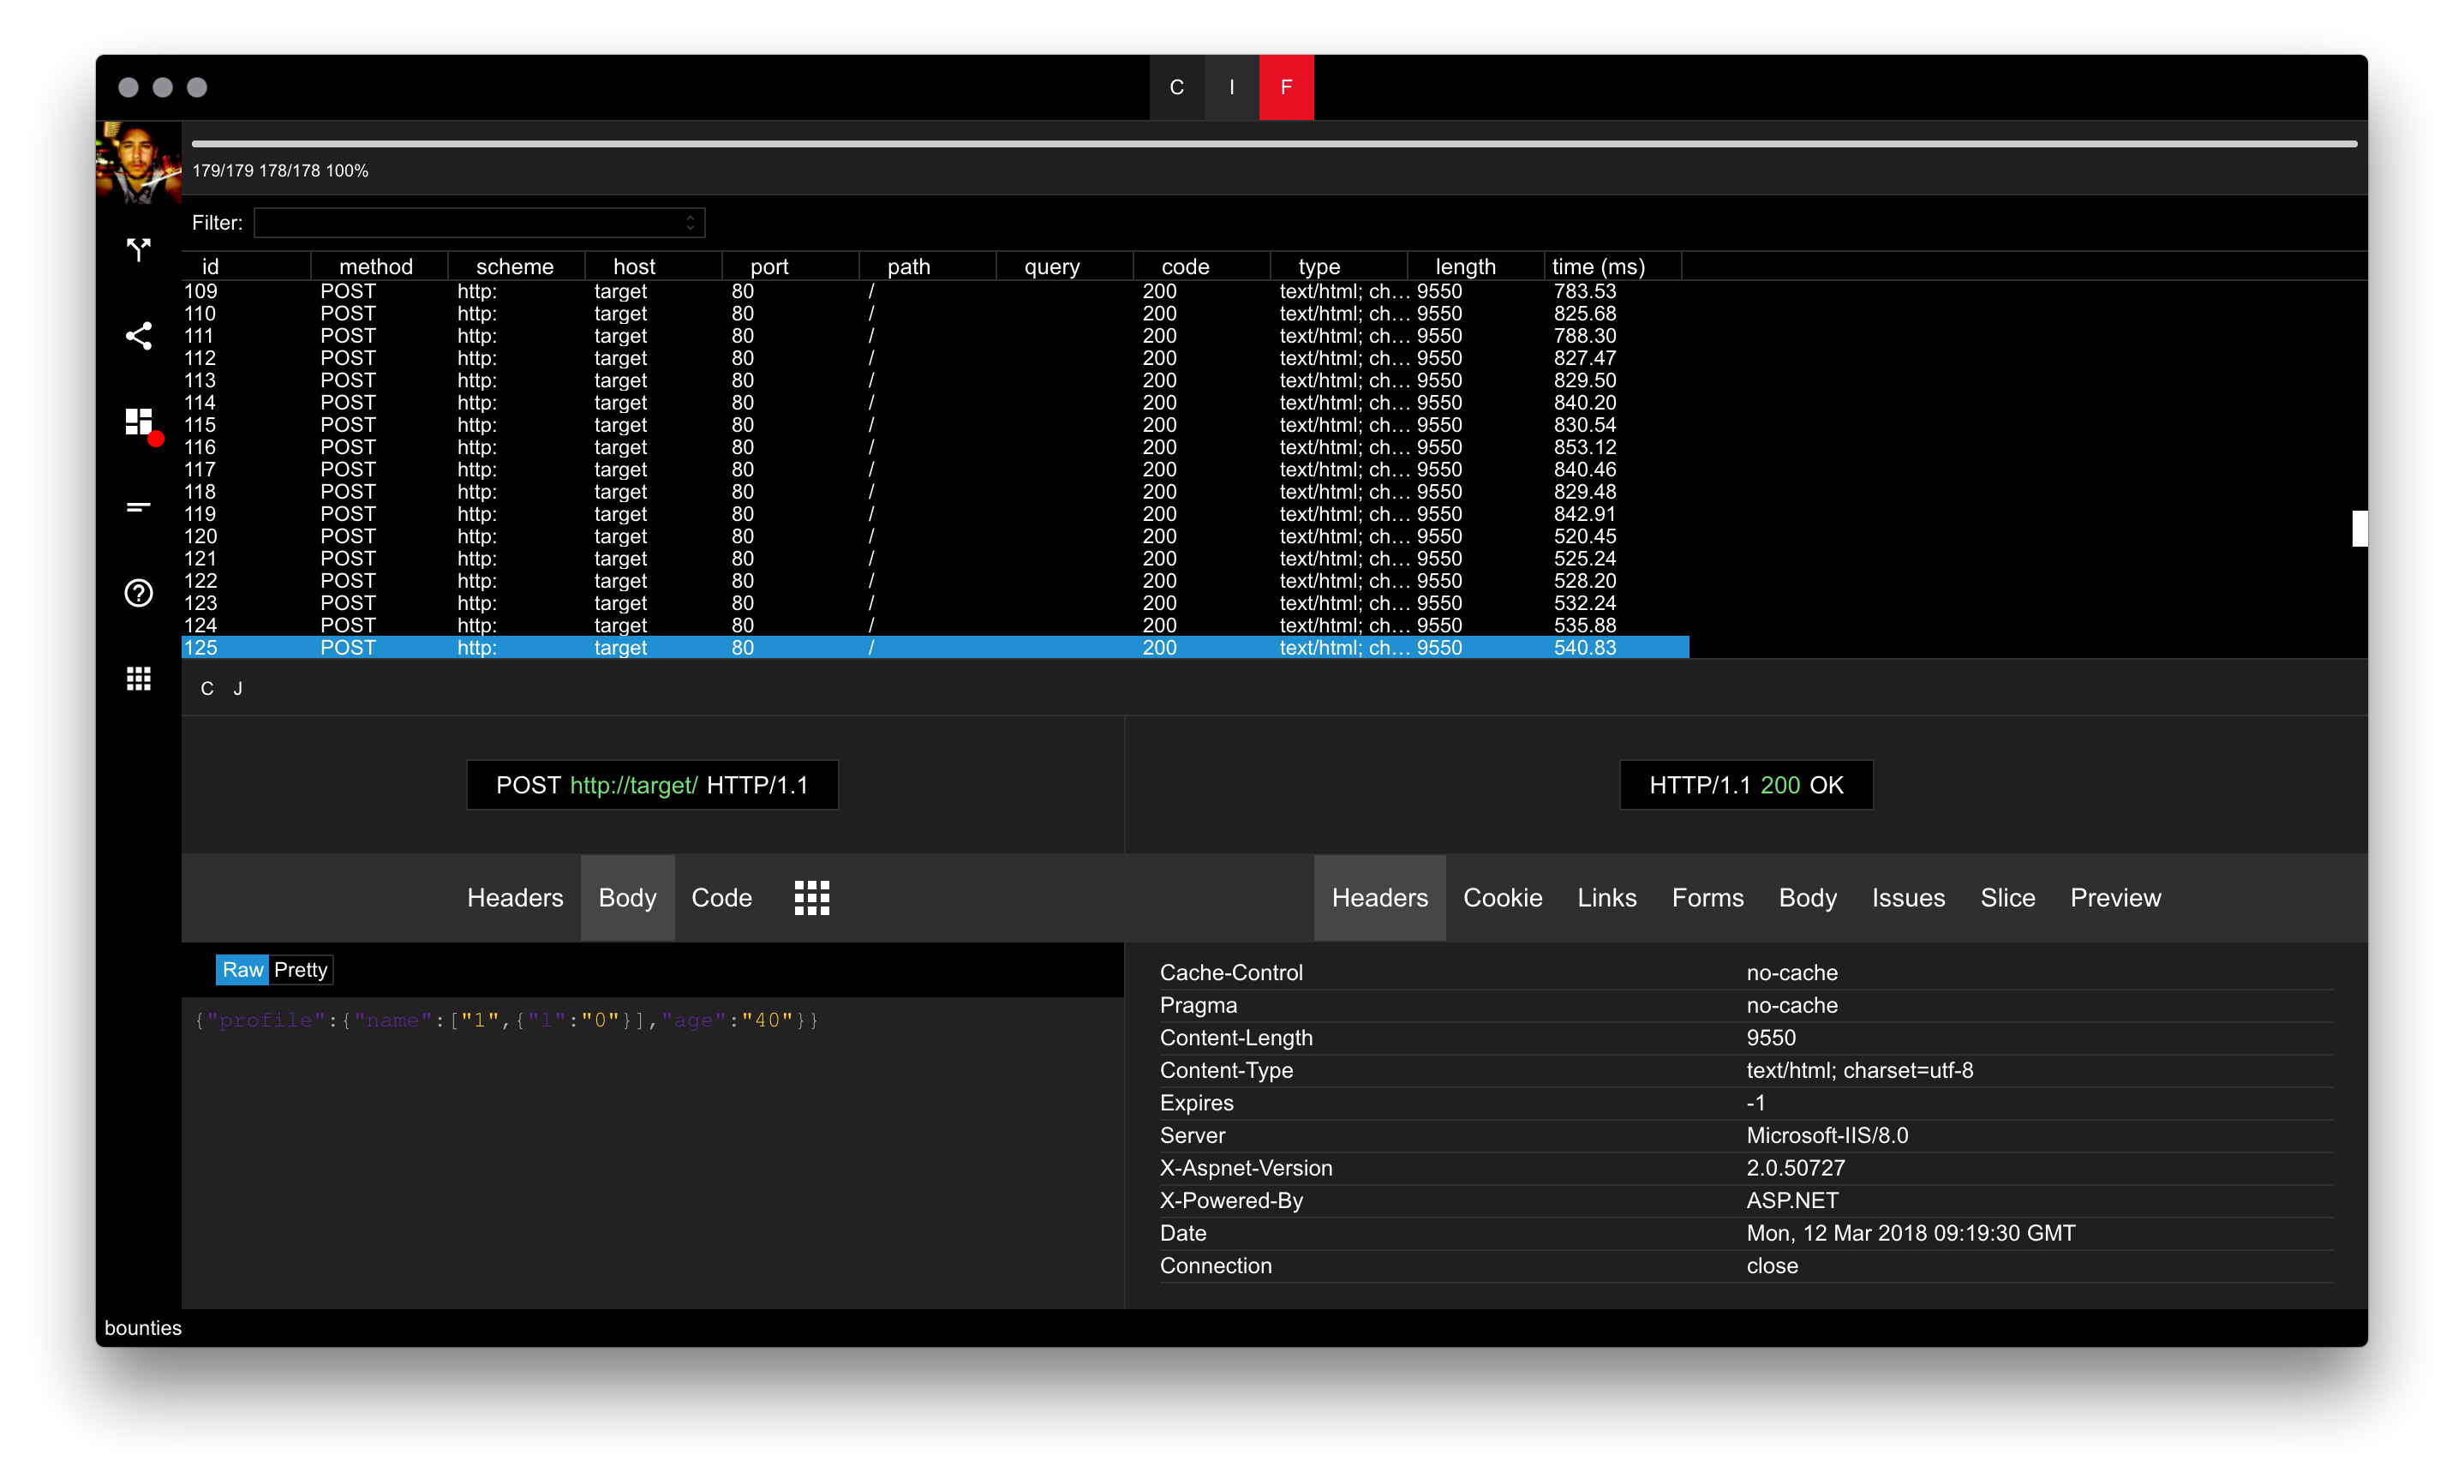Switch body view to Pretty
2464x1484 pixels.
(300, 969)
